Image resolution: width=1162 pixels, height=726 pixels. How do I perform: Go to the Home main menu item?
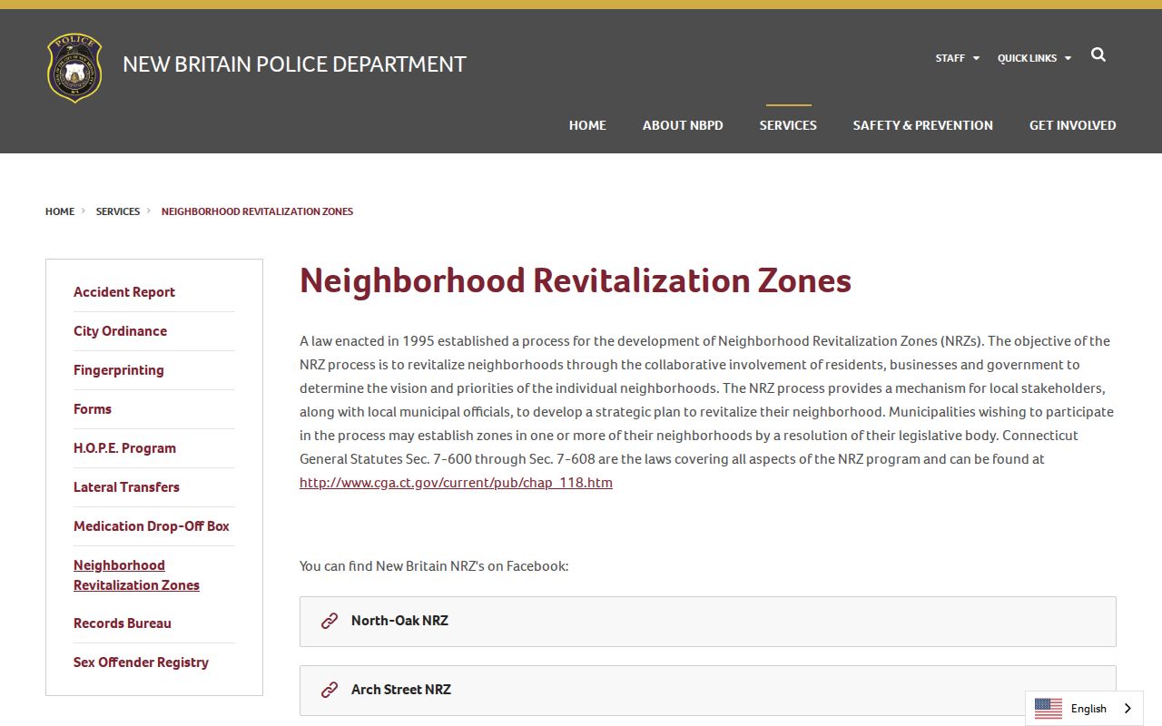coord(587,125)
